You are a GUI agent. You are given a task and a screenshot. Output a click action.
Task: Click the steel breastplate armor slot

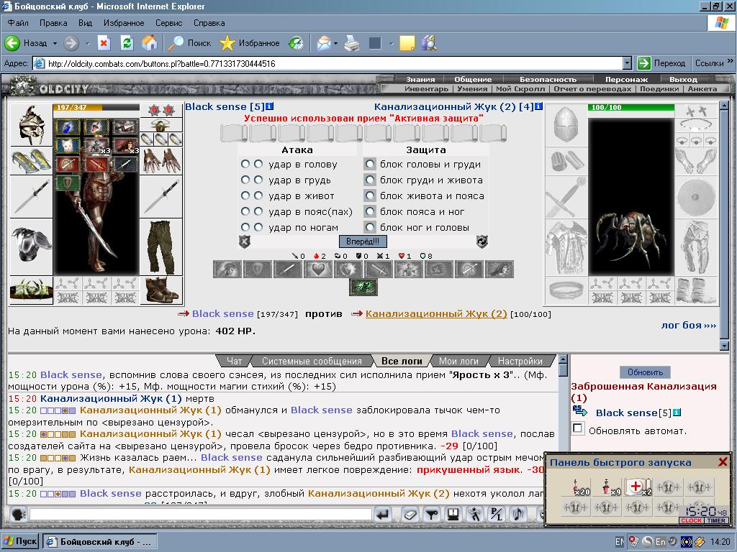point(32,246)
